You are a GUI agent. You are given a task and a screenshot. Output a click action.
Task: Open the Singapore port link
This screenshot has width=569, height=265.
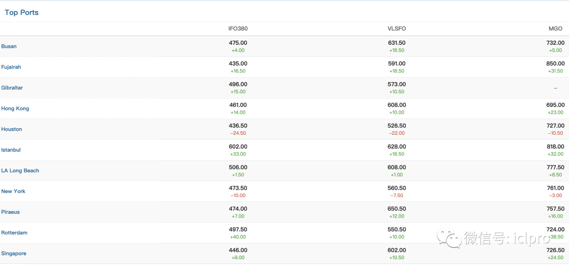tap(14, 253)
